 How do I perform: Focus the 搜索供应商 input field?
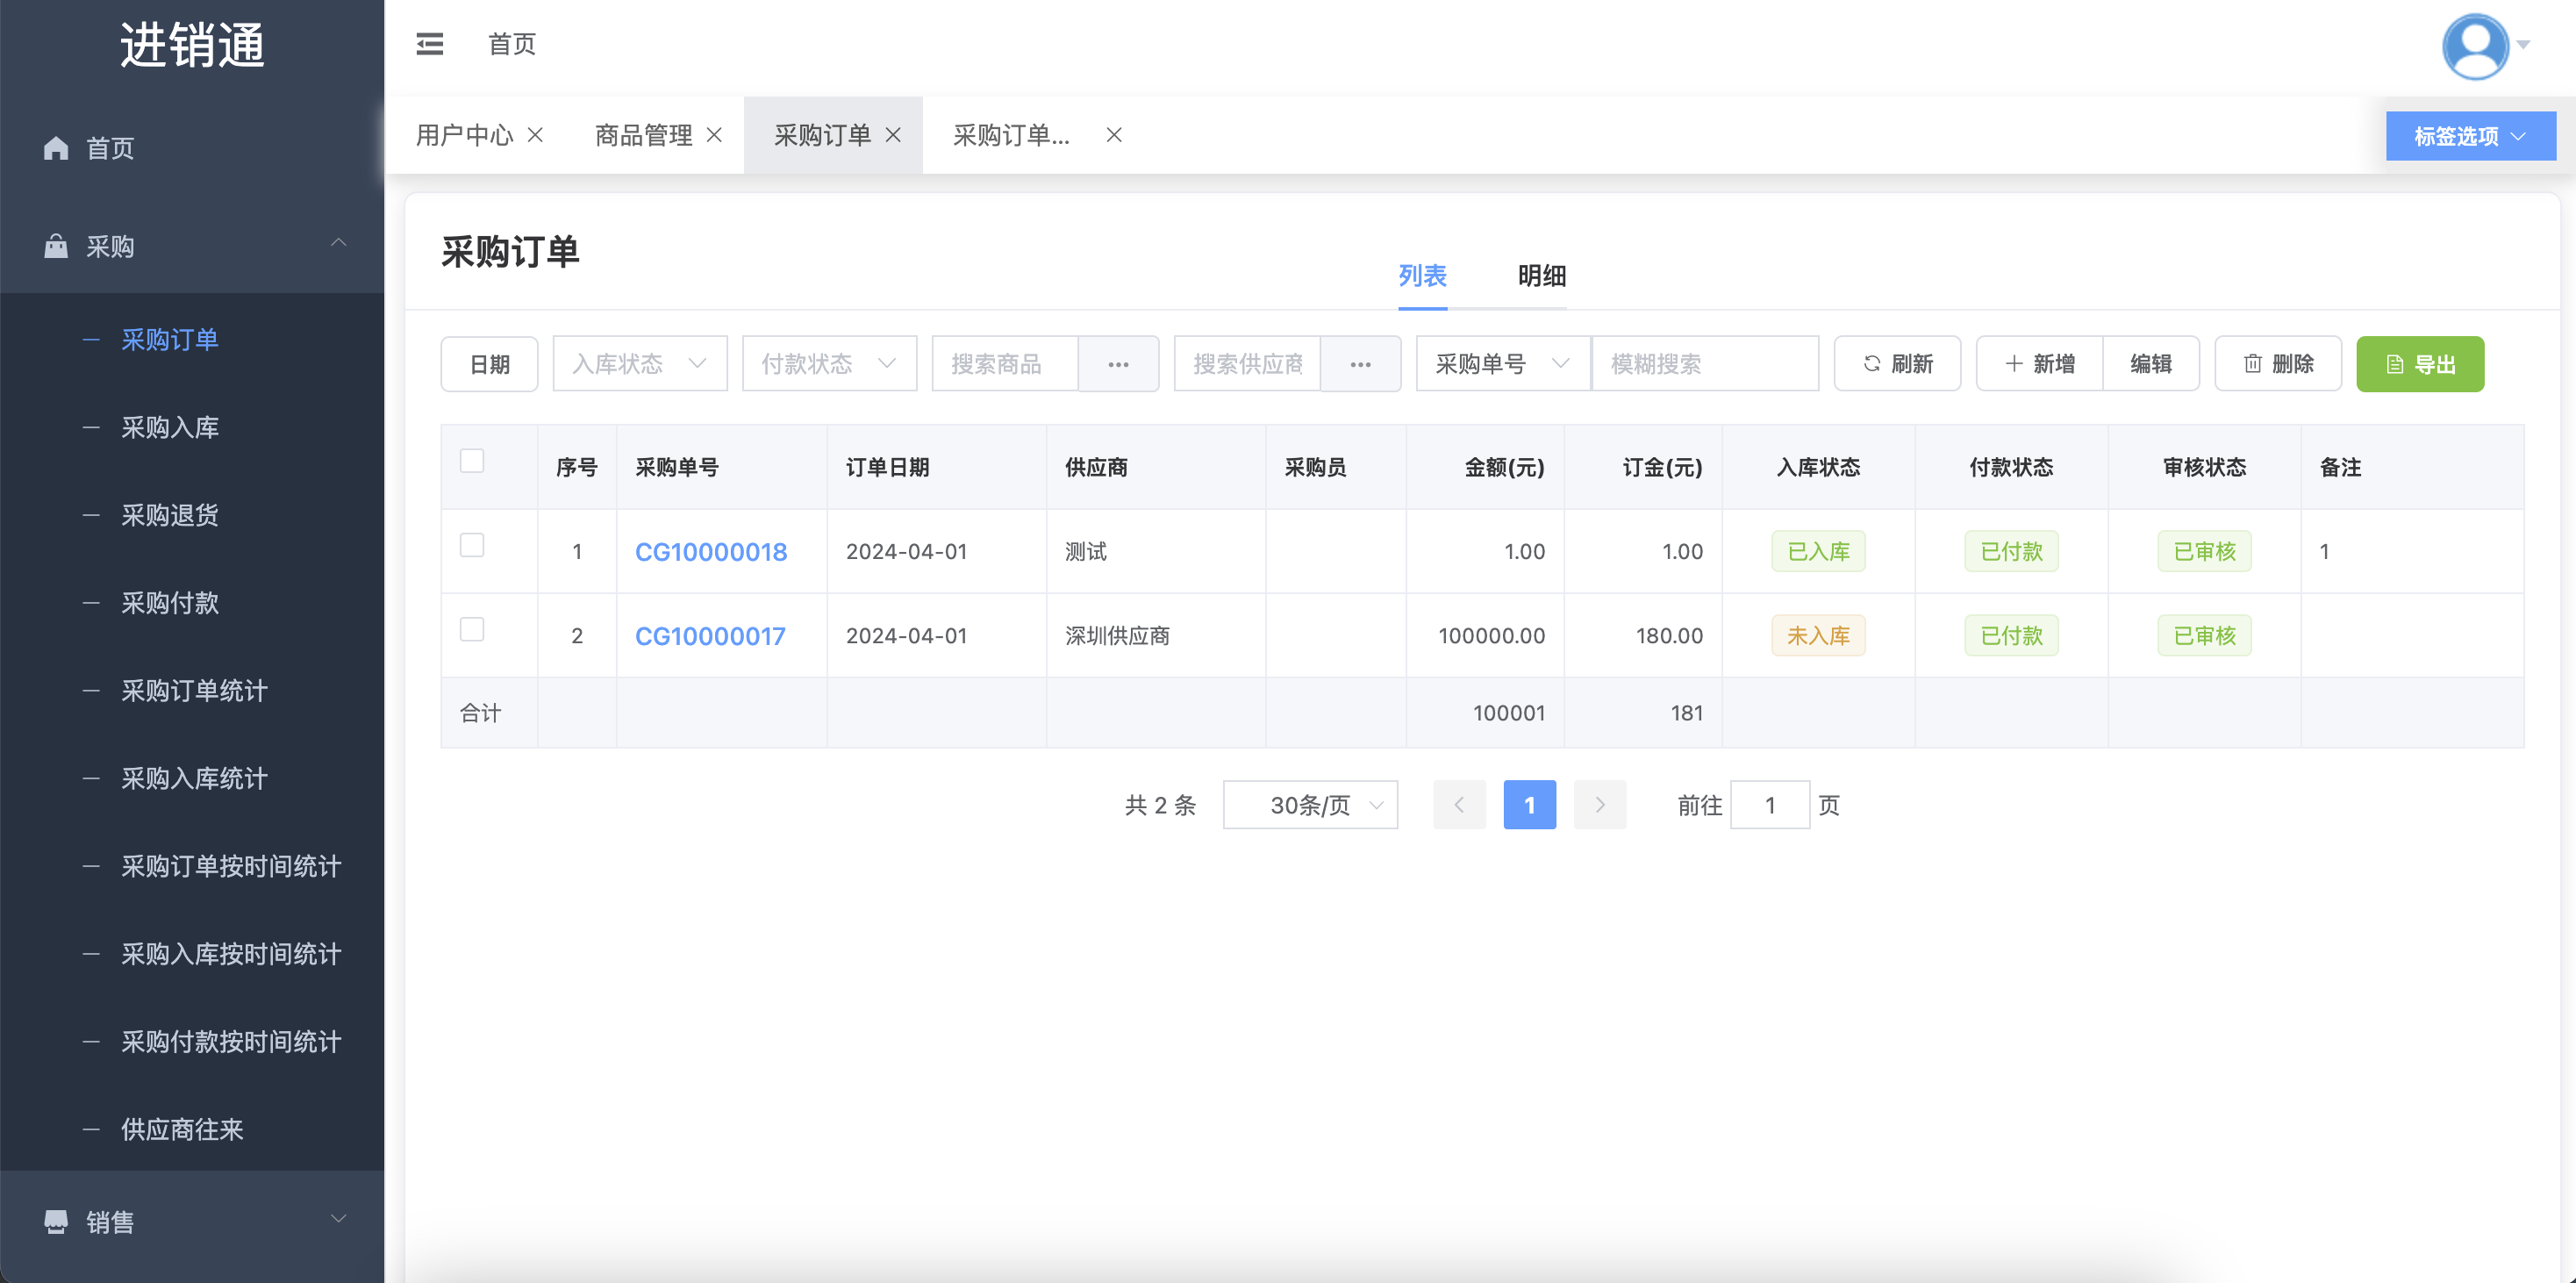1247,364
